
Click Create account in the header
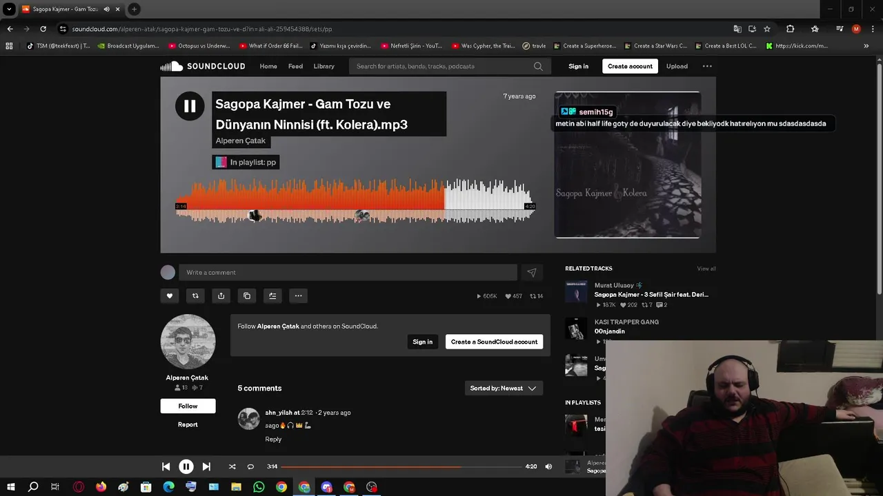[630, 66]
